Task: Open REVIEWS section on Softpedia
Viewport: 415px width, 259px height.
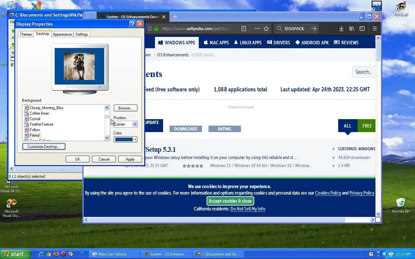Action: pos(346,42)
